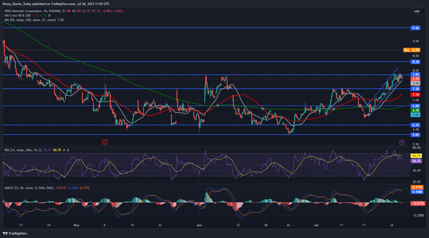This screenshot has width=429, height=238.
Task: Open the USD currency selector
Action: pos(418,11)
